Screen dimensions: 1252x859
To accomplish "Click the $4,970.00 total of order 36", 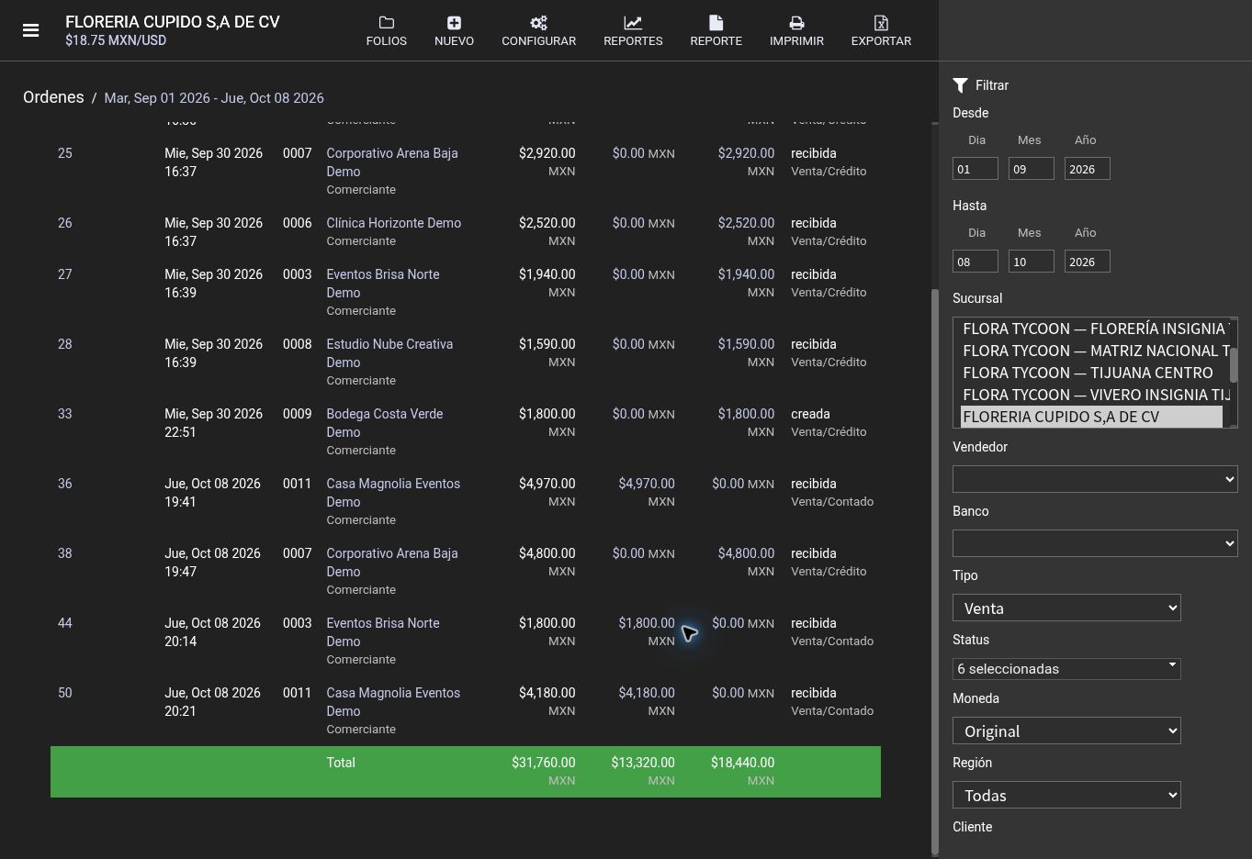I will pyautogui.click(x=547, y=484).
